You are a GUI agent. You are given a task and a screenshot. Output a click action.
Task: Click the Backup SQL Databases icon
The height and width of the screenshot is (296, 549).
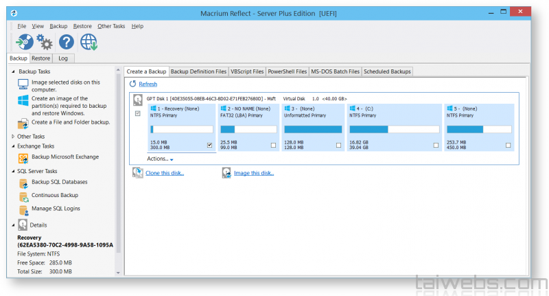tap(23, 183)
